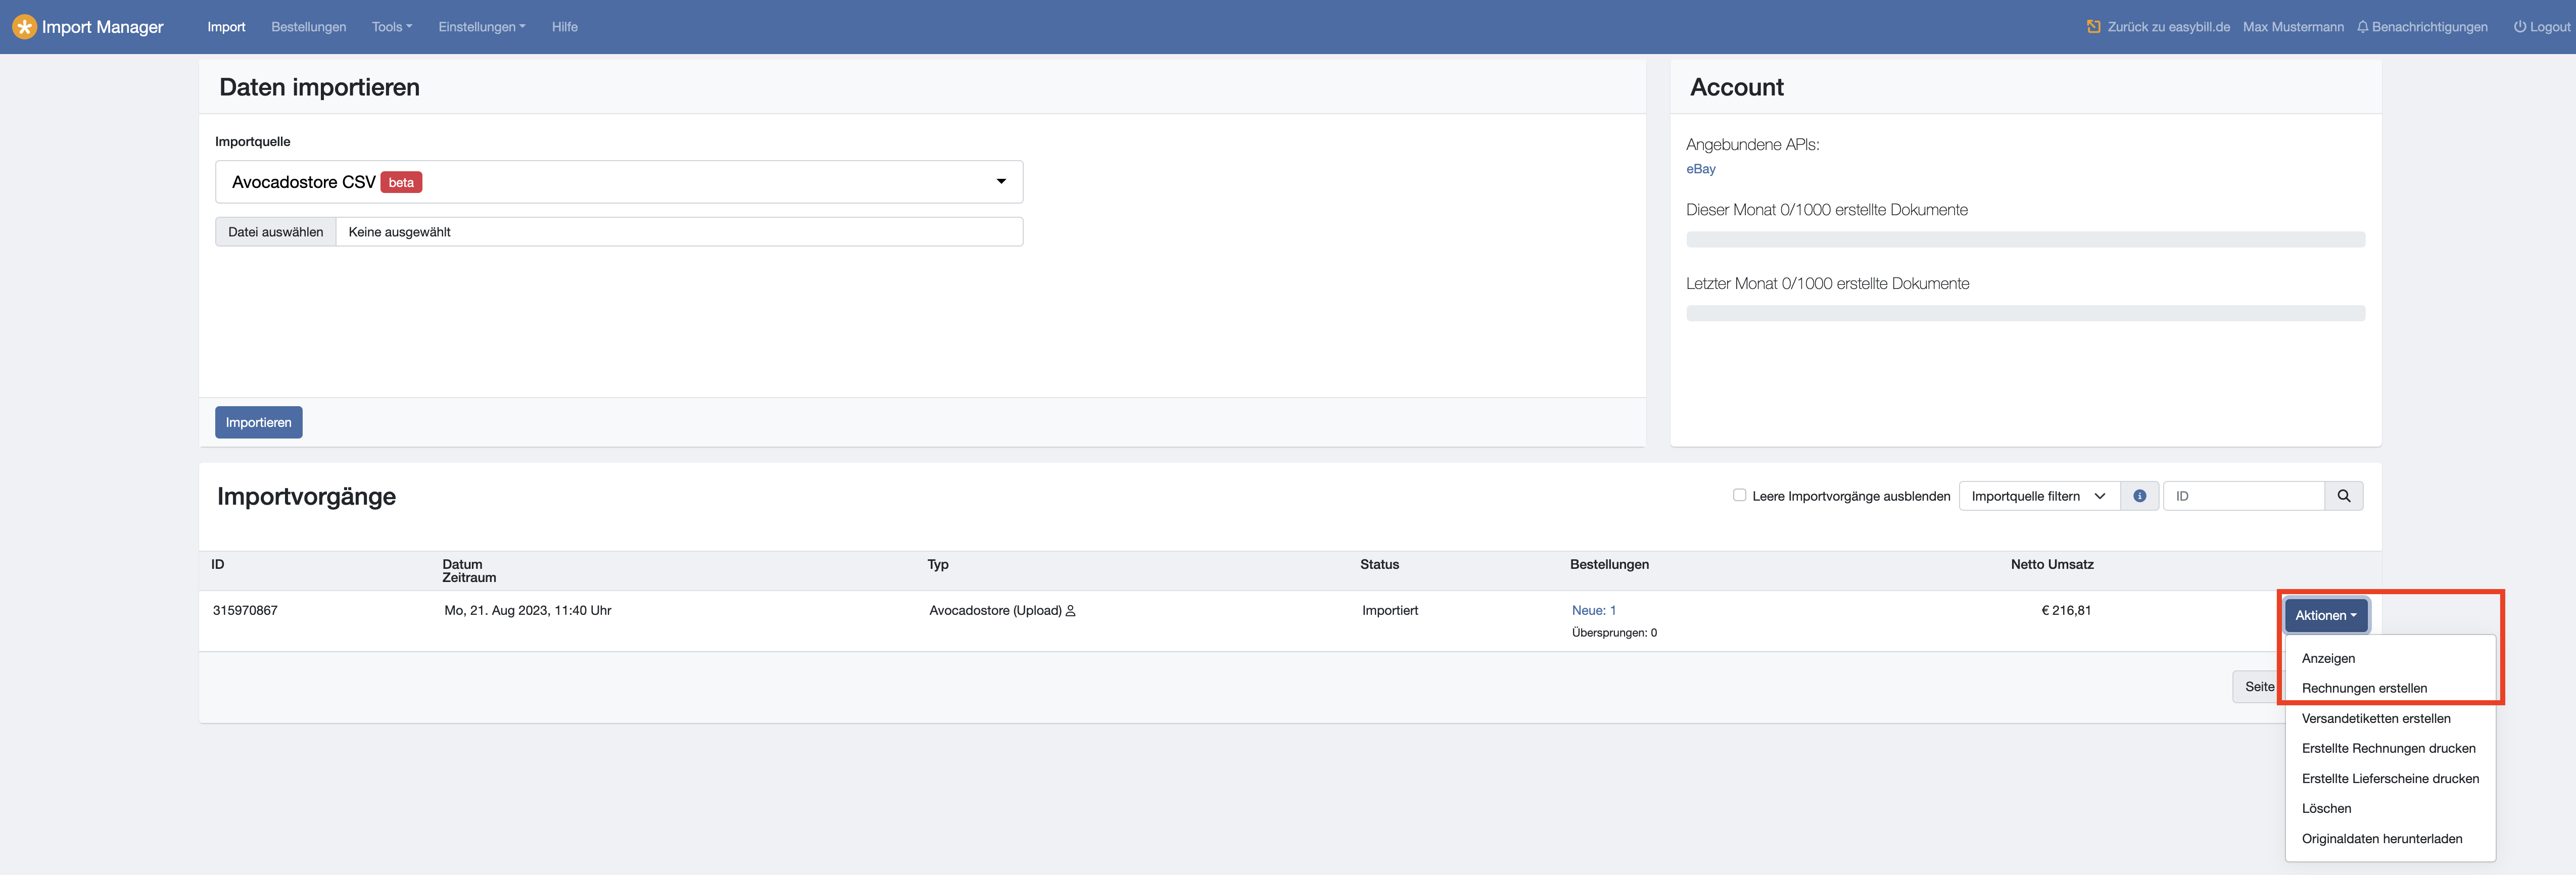Toggle Leere Importvorgänge ausblenden checkbox
This screenshot has height=875, width=2576.
1739,495
